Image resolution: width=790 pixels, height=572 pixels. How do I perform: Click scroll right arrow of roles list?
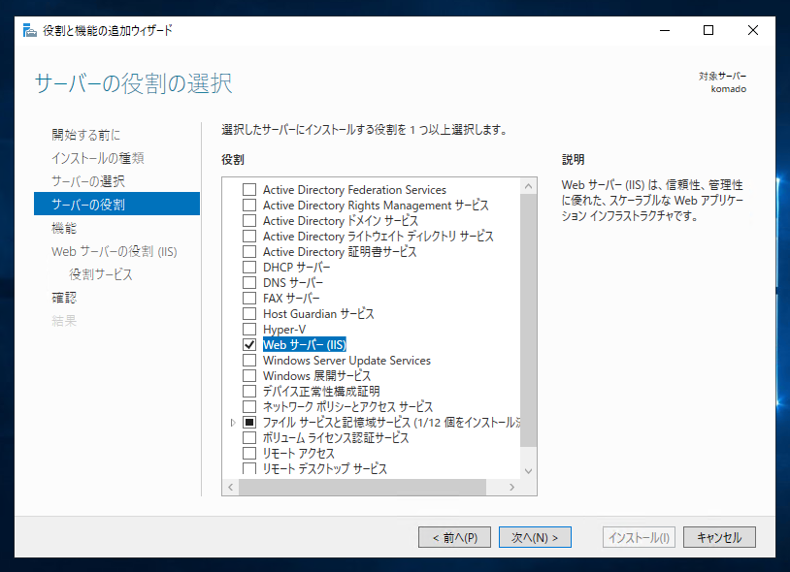click(511, 487)
